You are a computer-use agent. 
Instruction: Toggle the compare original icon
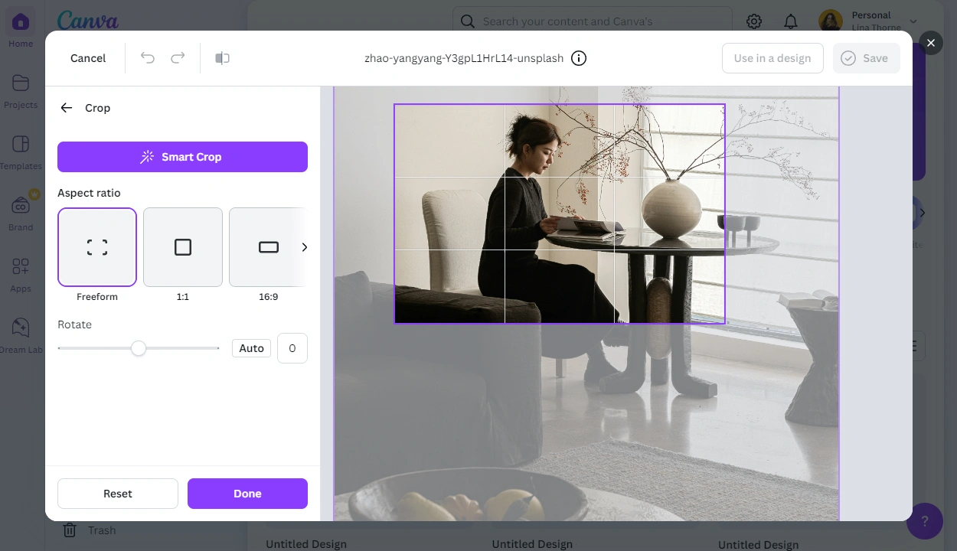(223, 58)
